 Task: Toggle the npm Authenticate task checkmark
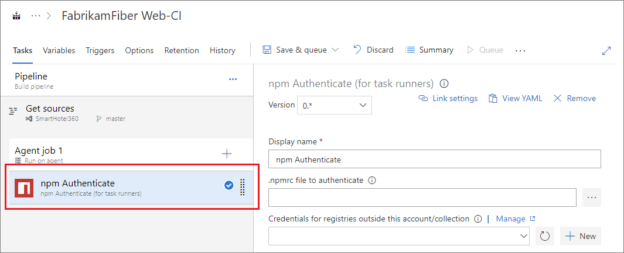pyautogui.click(x=229, y=185)
